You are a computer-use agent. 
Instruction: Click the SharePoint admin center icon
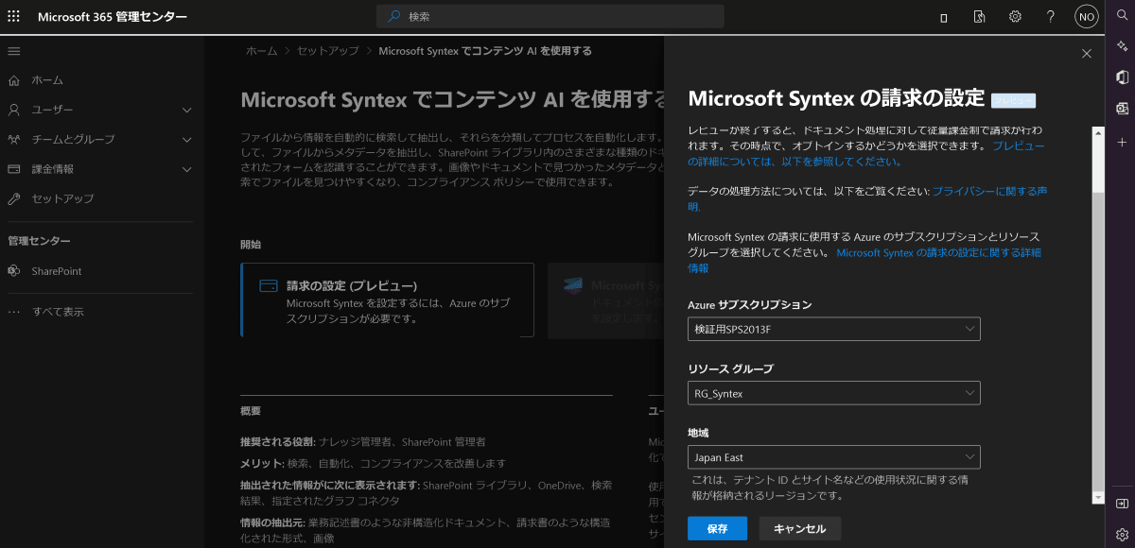(x=14, y=271)
